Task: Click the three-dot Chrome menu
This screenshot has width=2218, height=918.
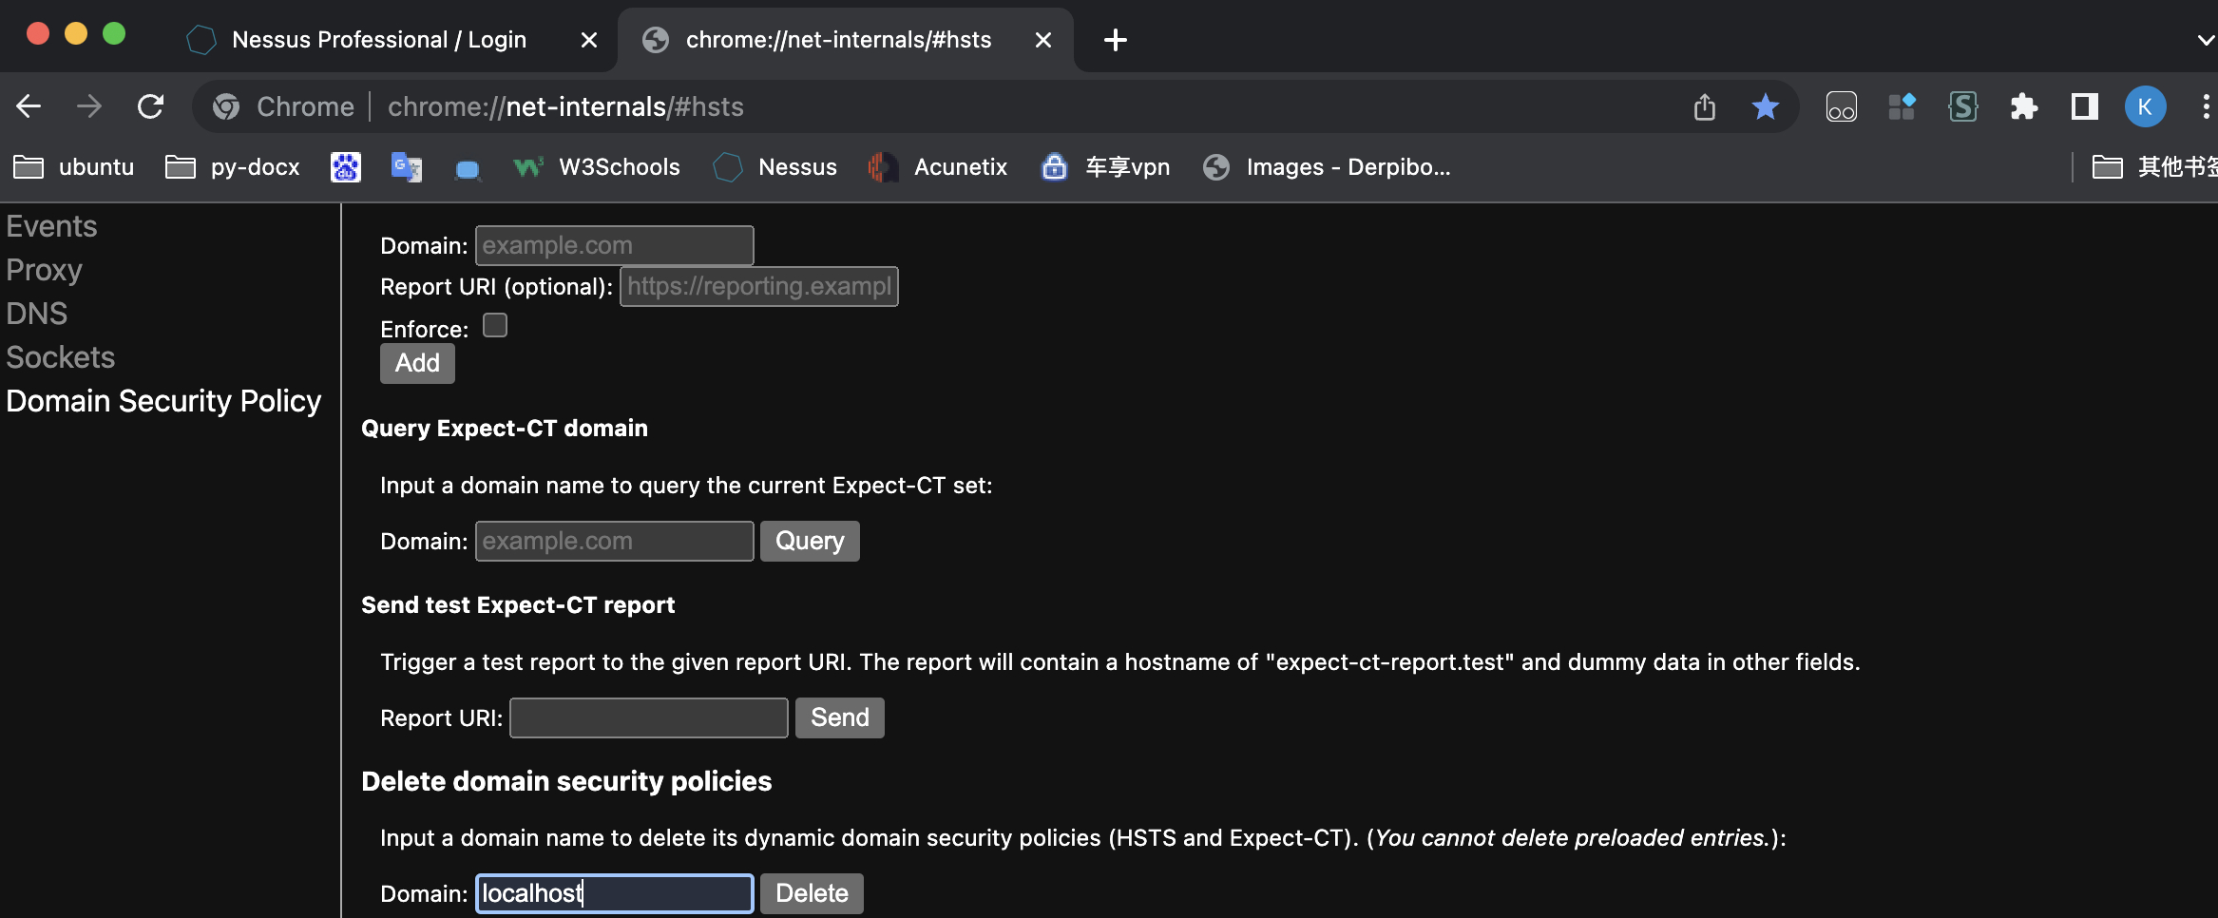Action: coord(2207,106)
